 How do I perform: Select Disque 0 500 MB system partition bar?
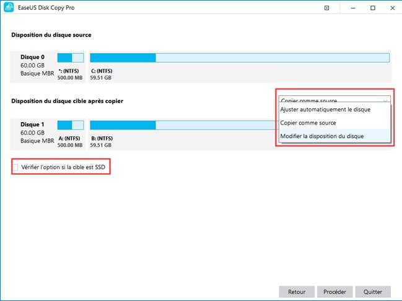point(71,58)
